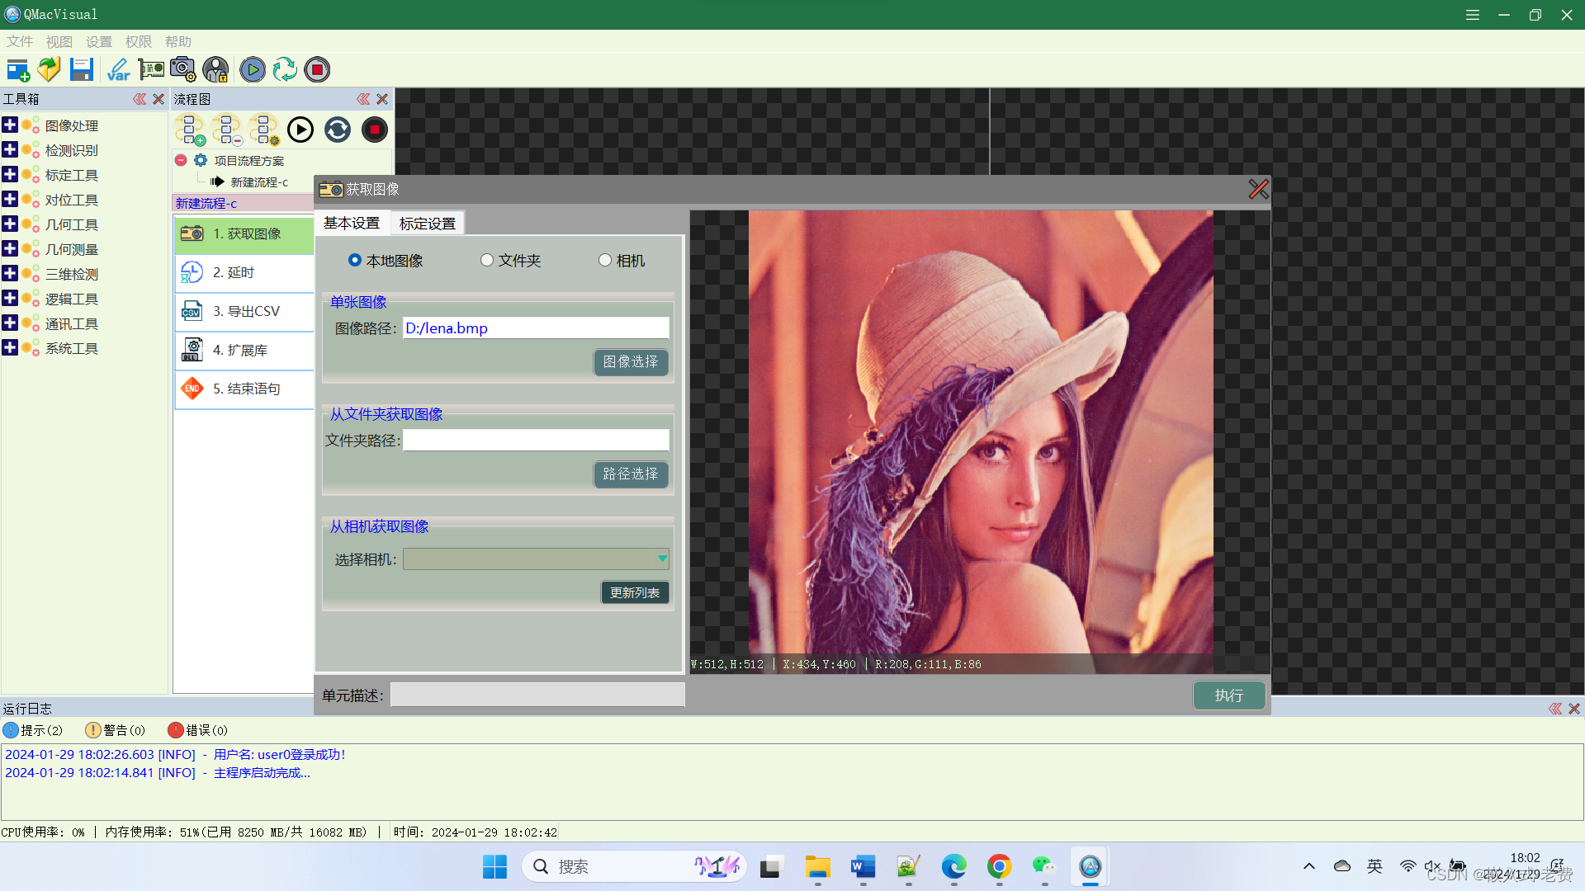The image size is (1585, 891).
Task: Click the open project icon in toolbar
Action: pos(50,70)
